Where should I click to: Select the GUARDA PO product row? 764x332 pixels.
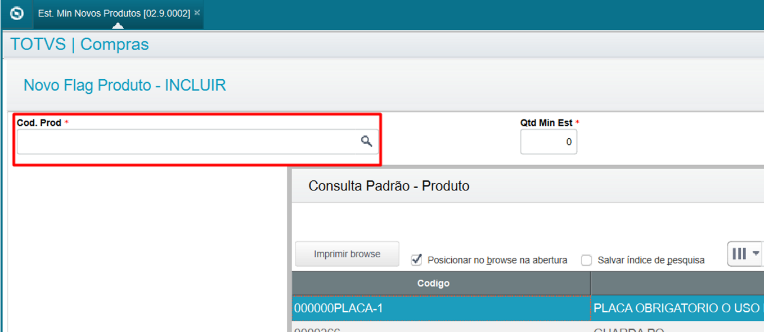click(528, 328)
